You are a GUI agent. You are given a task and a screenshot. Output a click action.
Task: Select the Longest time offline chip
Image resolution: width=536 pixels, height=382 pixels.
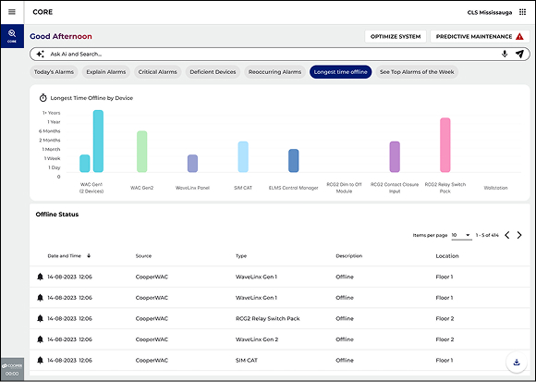tap(340, 72)
